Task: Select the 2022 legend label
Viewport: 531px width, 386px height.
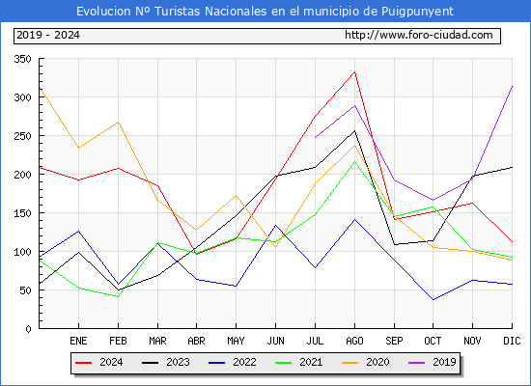Action: point(244,362)
